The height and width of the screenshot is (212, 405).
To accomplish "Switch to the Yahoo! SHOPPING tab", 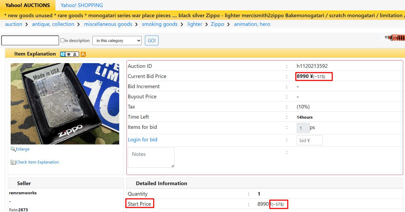I will pyautogui.click(x=82, y=5).
